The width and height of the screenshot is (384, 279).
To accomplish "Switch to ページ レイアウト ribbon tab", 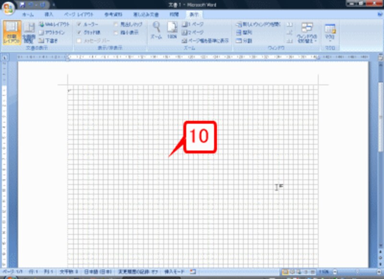I will coord(79,15).
